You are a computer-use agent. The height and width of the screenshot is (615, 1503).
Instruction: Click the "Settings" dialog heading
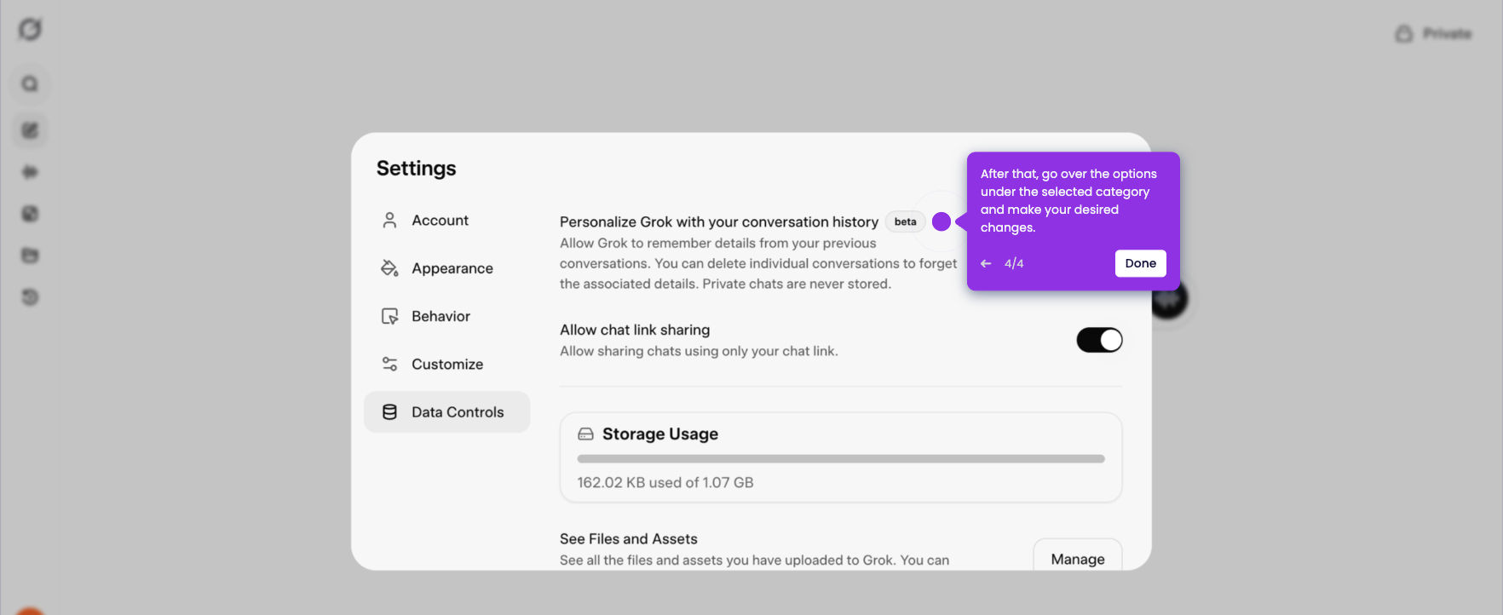click(417, 169)
